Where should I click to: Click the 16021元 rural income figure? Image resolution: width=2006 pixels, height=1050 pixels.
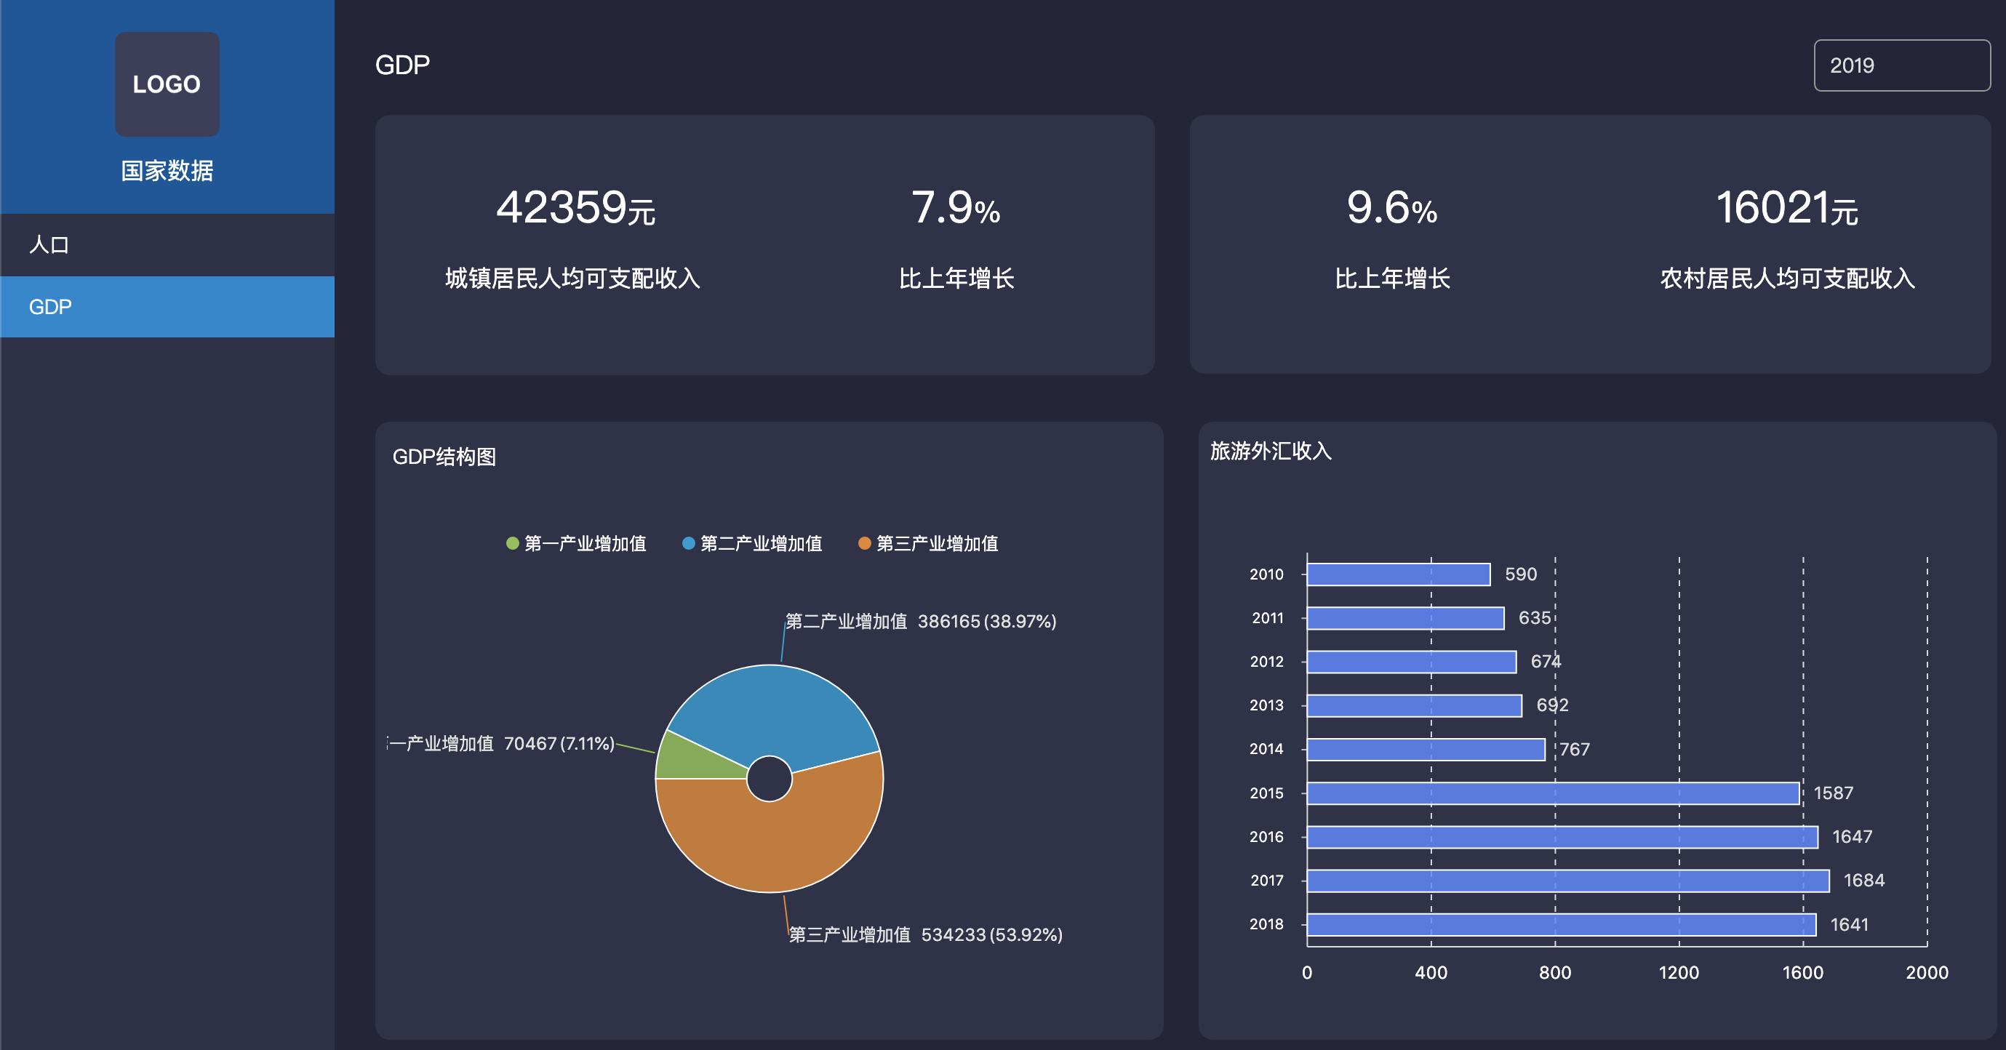point(1786,208)
